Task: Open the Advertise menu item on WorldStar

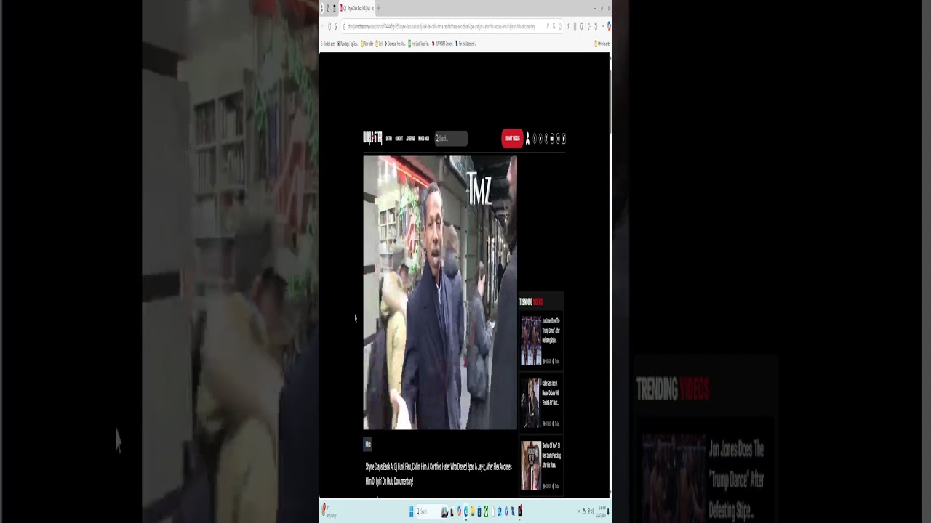Action: point(410,138)
